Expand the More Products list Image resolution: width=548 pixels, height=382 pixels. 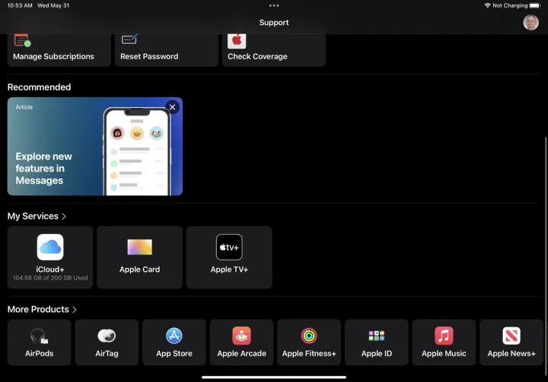43,310
